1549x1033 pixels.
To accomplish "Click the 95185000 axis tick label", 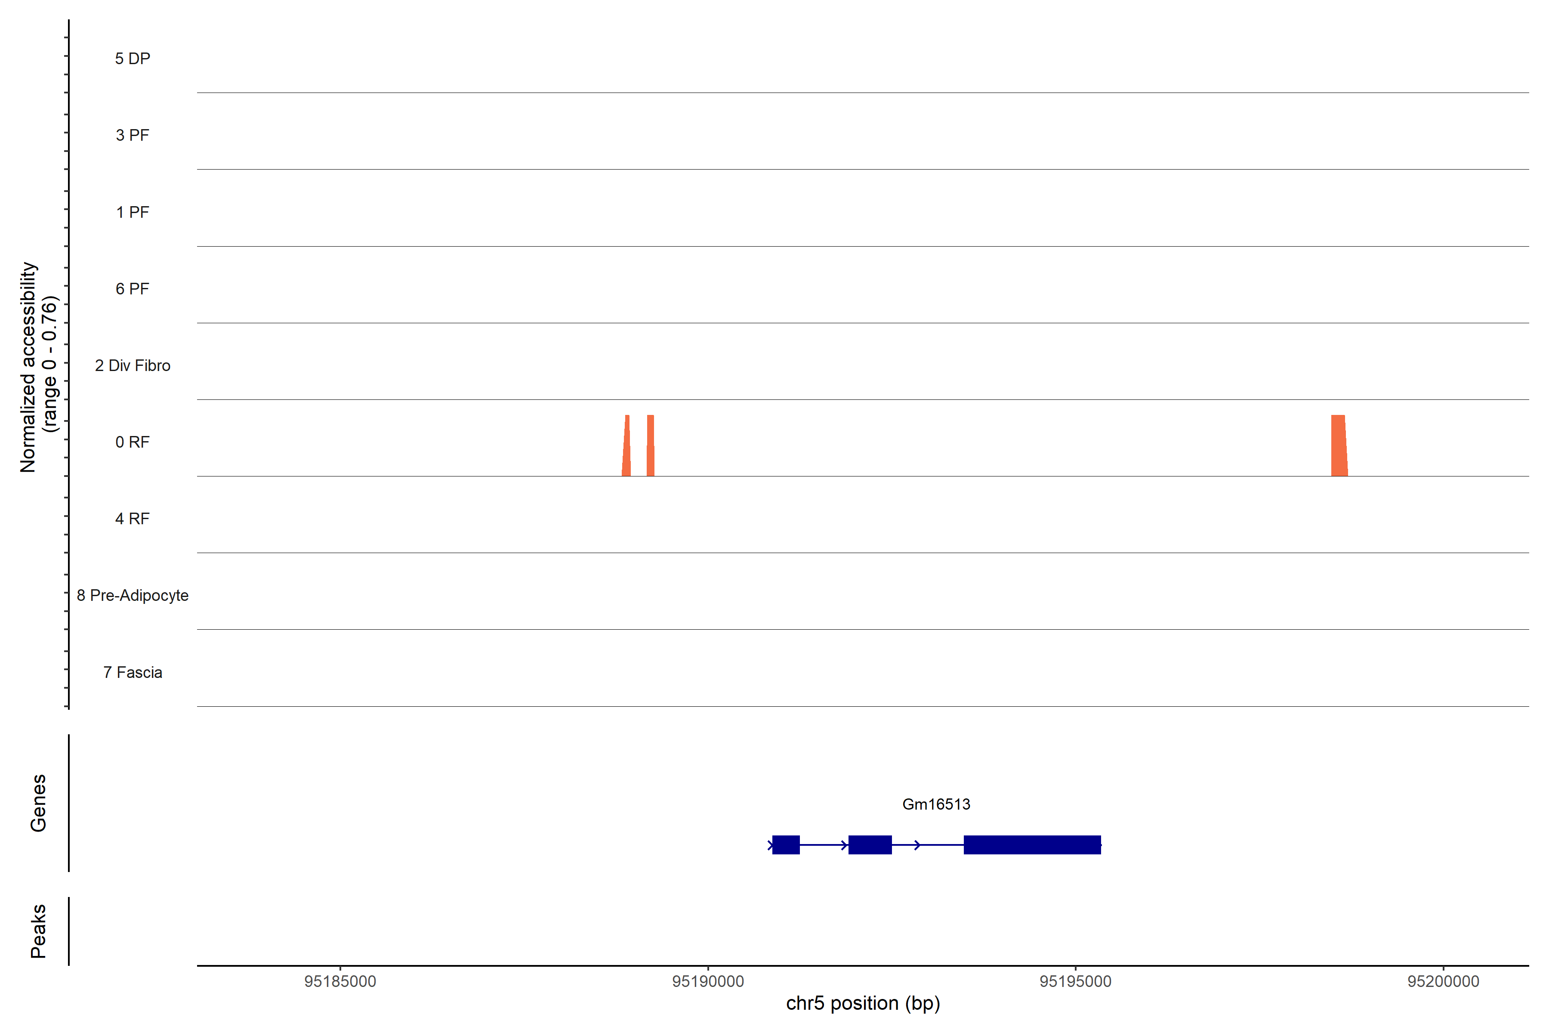I will (x=340, y=982).
